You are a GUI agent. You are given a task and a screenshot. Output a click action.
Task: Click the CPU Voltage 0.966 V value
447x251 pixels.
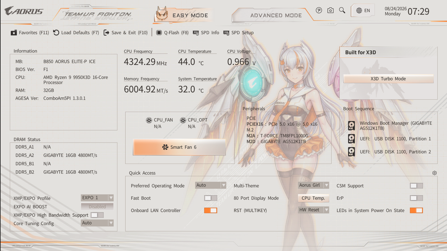coord(241,62)
